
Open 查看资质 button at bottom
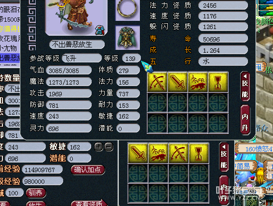(x=89, y=204)
